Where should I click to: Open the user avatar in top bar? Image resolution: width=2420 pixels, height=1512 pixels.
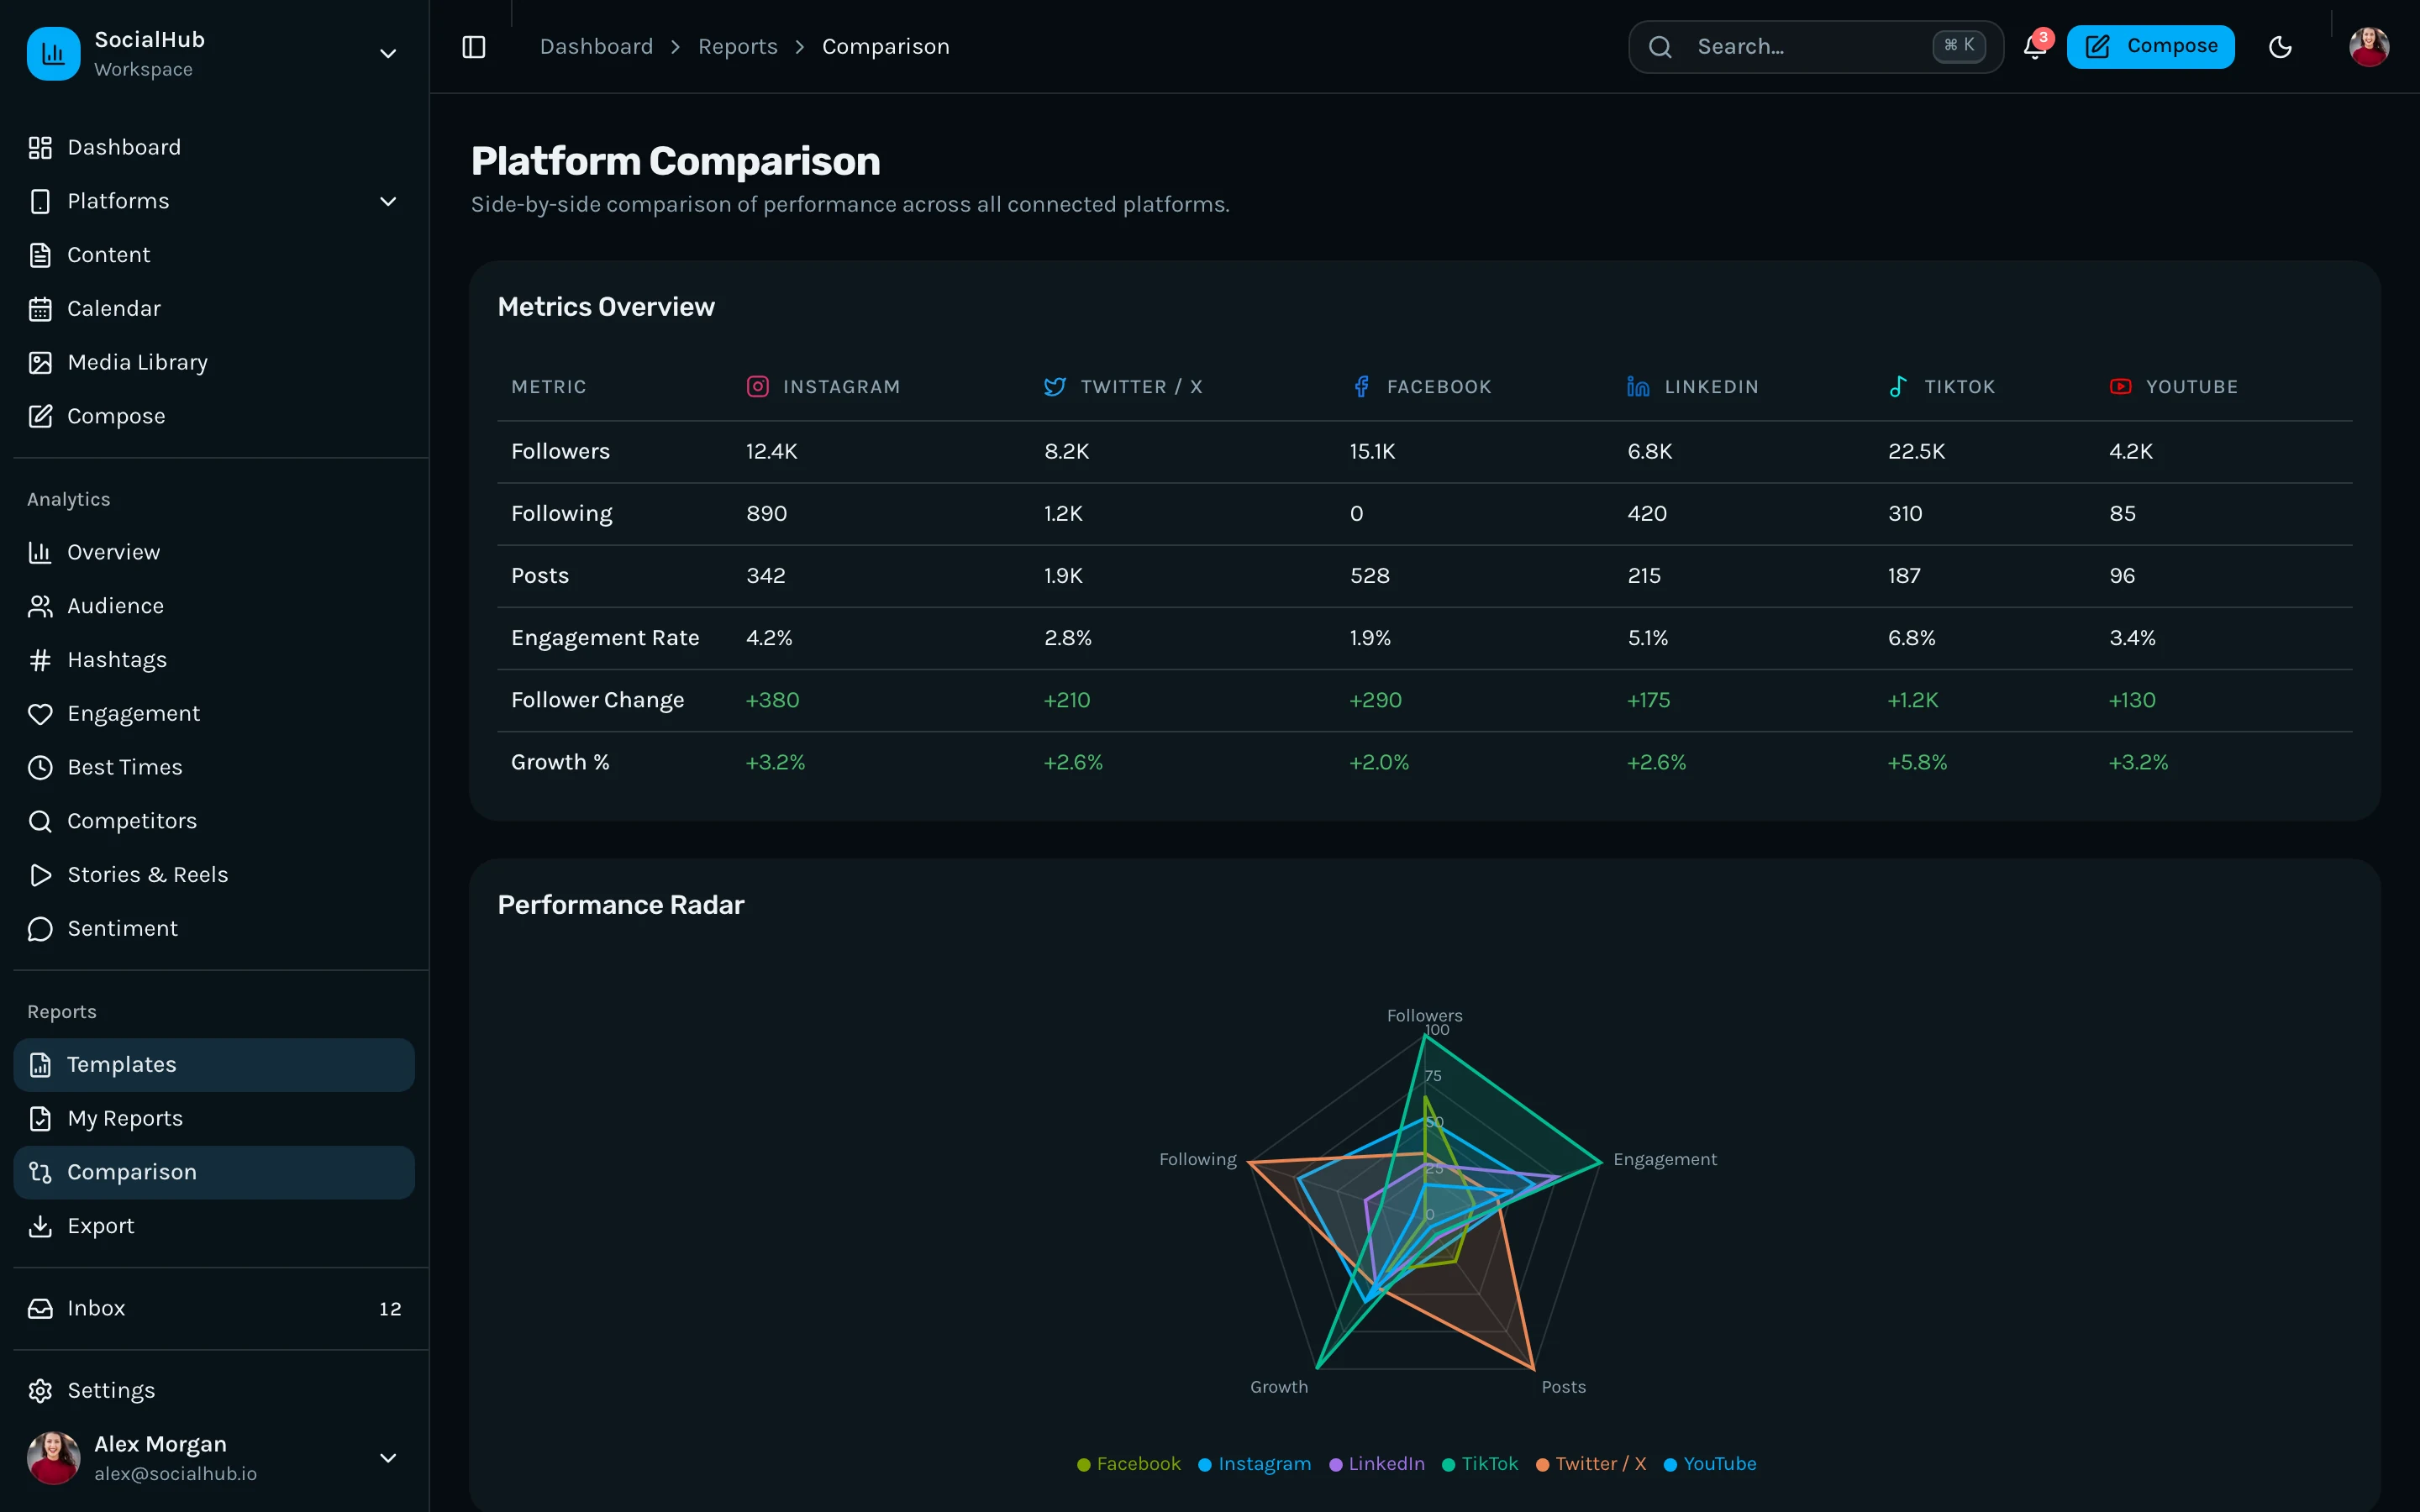click(2368, 47)
